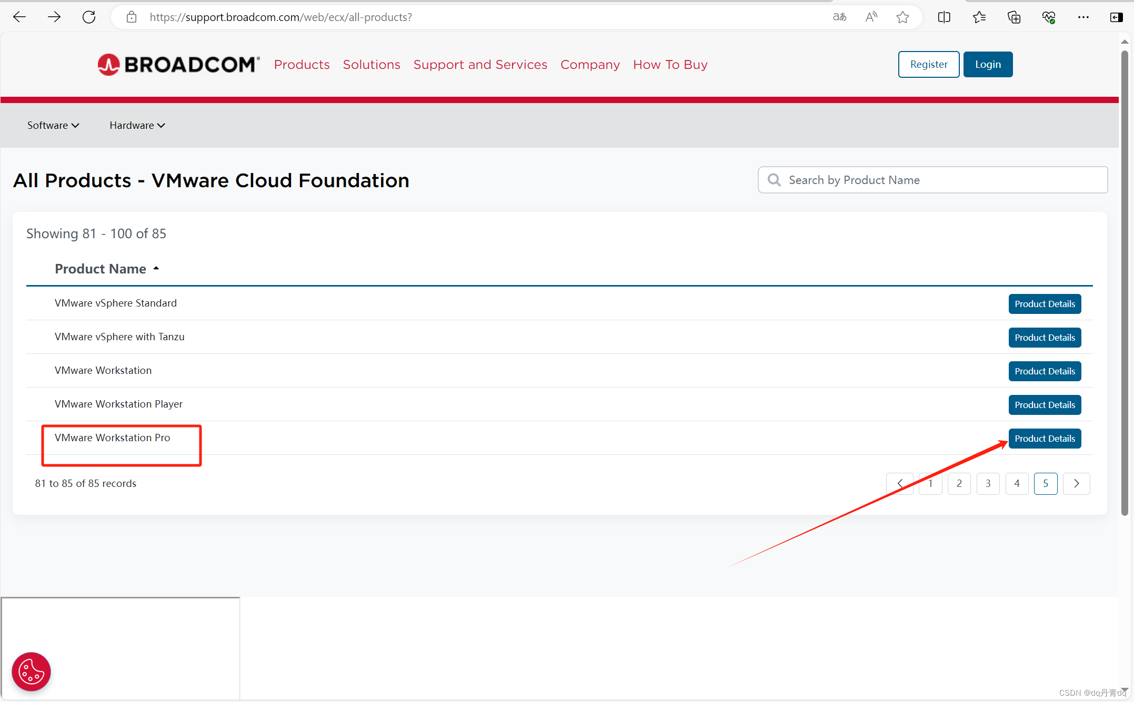Click the browser back arrow
Screen dimensions: 1134x702
tap(19, 17)
